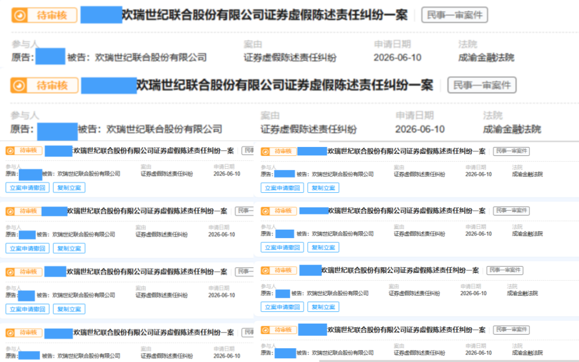Click 复制立案 in the third small right-column card
The image size is (579, 362).
pyautogui.click(x=323, y=307)
